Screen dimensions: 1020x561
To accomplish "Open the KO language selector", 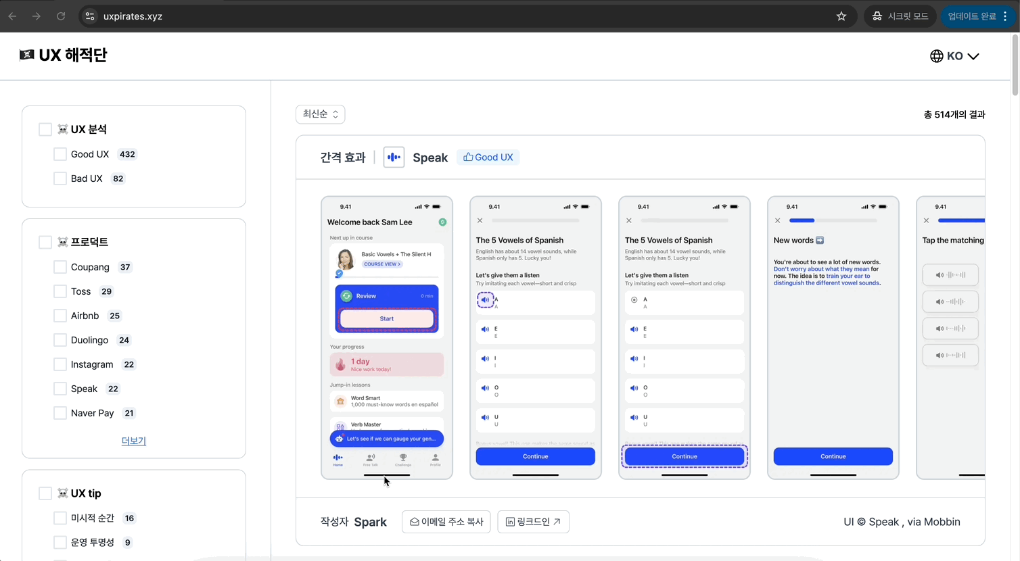I will click(954, 56).
